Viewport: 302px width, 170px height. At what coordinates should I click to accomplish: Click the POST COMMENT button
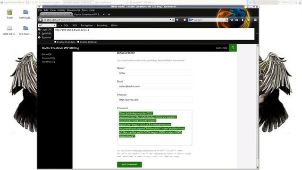129,165
